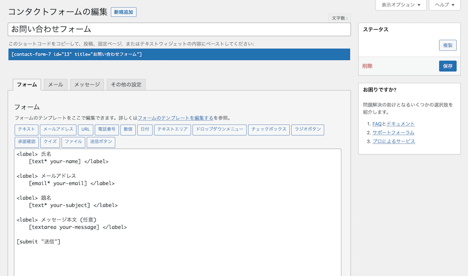Save the form with 保存 button
The image size is (468, 276).
click(447, 66)
